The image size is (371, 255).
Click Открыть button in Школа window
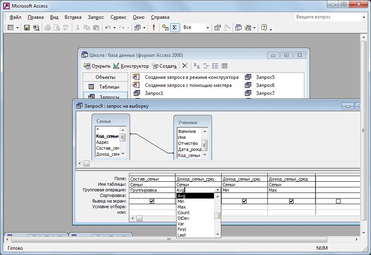click(97, 66)
